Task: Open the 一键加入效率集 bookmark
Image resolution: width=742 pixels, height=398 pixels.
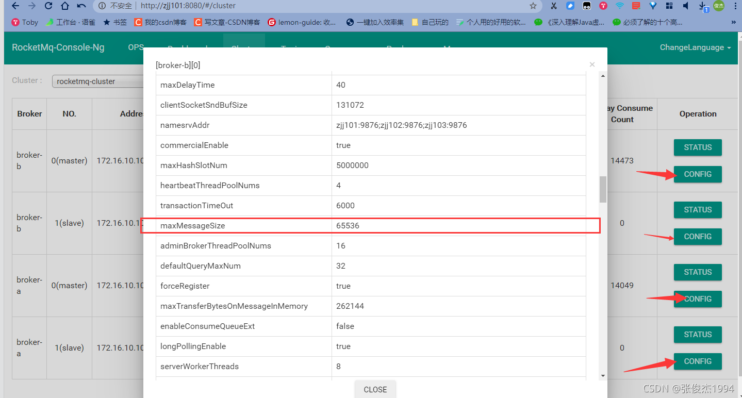Action: [x=375, y=22]
